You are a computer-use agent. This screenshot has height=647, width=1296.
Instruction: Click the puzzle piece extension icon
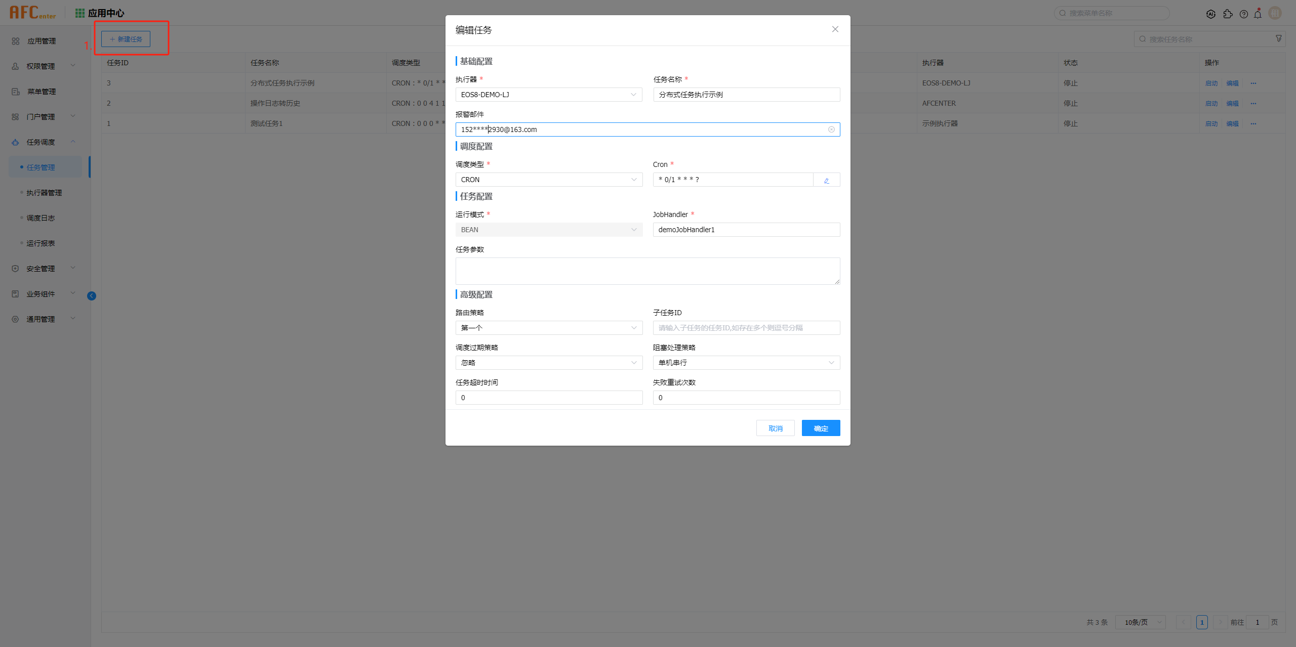tap(1228, 14)
